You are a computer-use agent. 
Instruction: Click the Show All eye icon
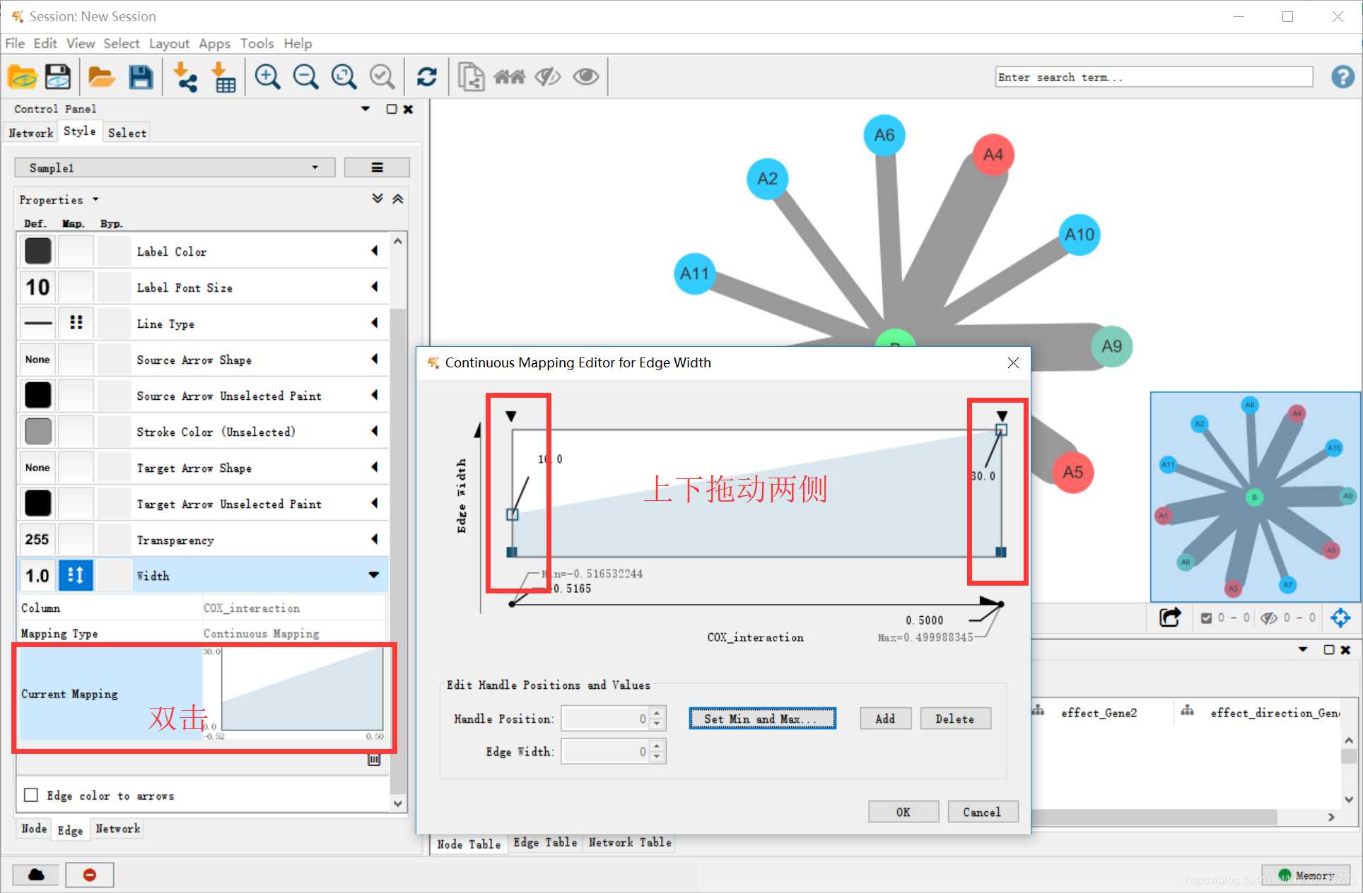[x=585, y=76]
